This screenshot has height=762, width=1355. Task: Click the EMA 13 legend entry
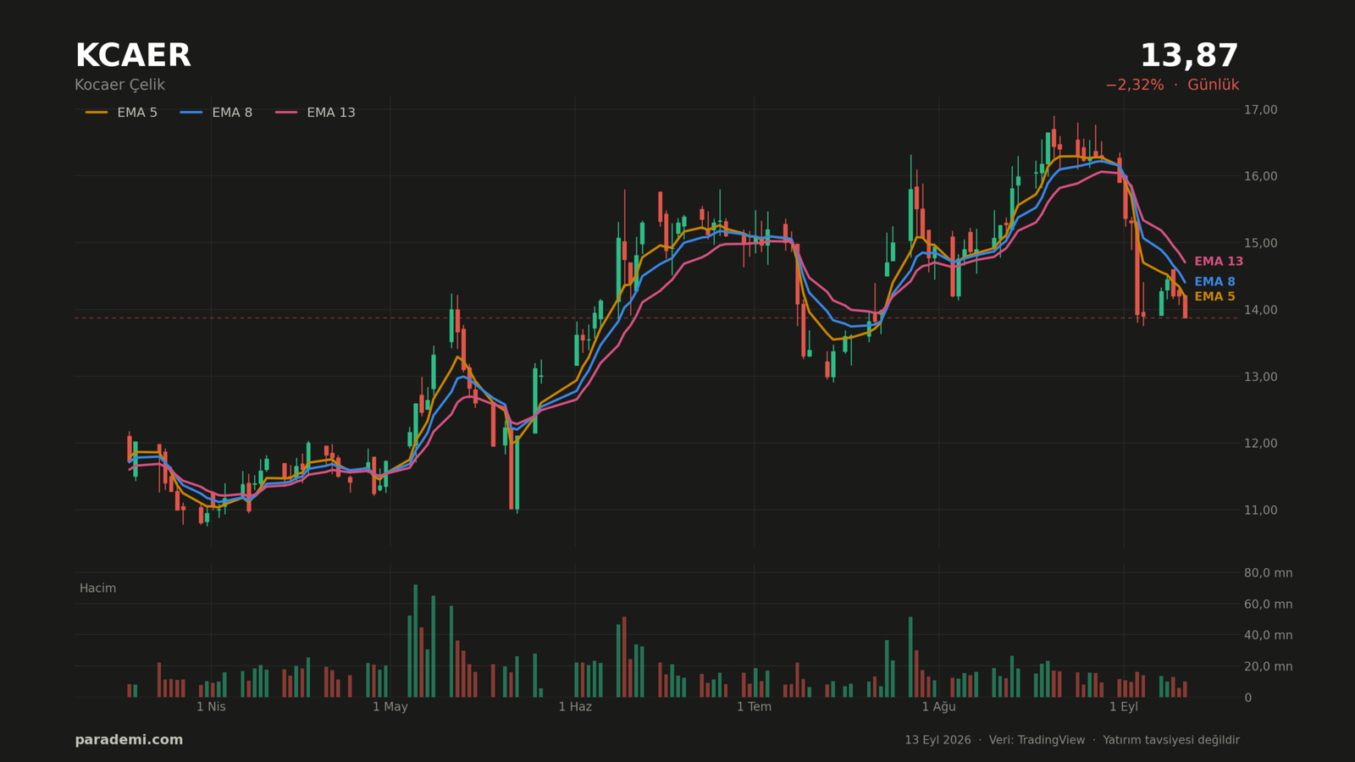click(x=315, y=113)
